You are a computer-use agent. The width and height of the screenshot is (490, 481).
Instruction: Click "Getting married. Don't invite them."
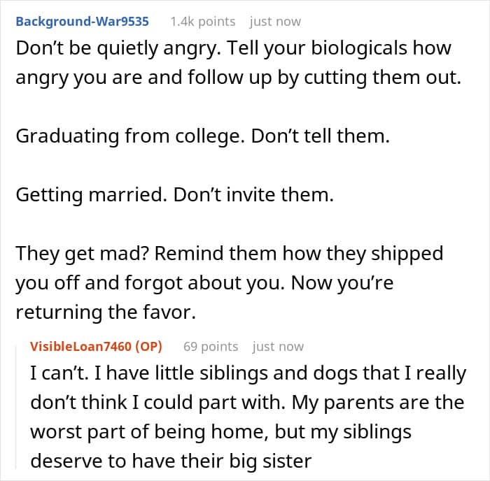click(x=174, y=196)
